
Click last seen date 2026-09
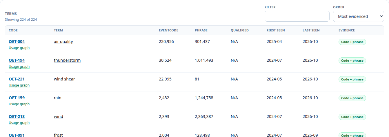click(x=310, y=135)
